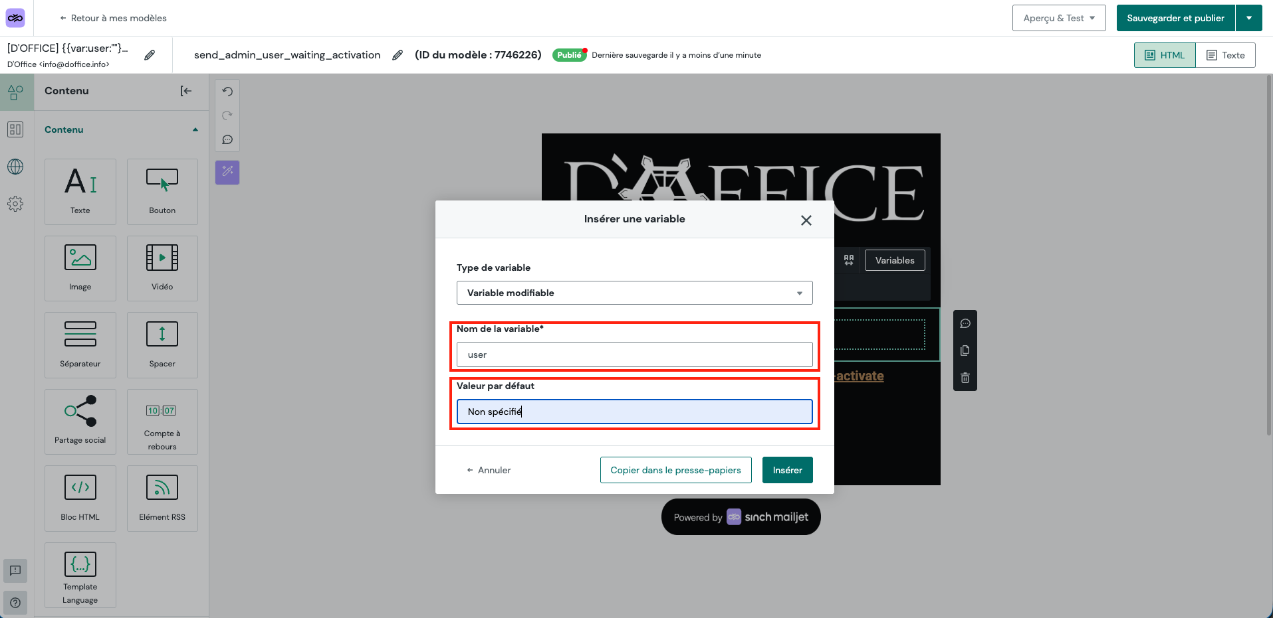Click Copier dans le presse-papiers
The width and height of the screenshot is (1273, 618).
coord(675,469)
